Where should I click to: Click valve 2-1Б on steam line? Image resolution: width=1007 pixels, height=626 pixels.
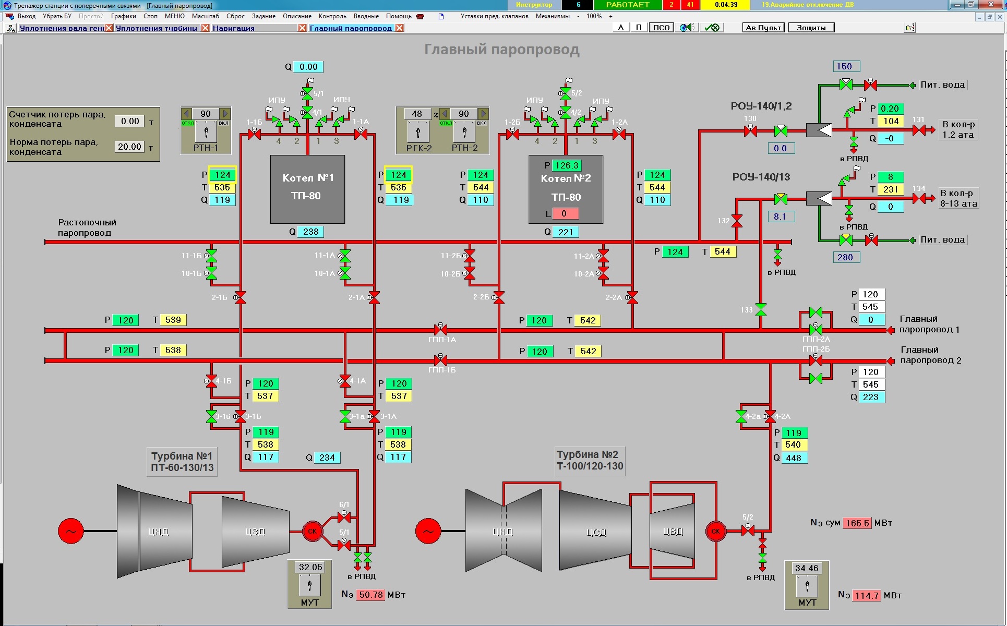coord(240,298)
